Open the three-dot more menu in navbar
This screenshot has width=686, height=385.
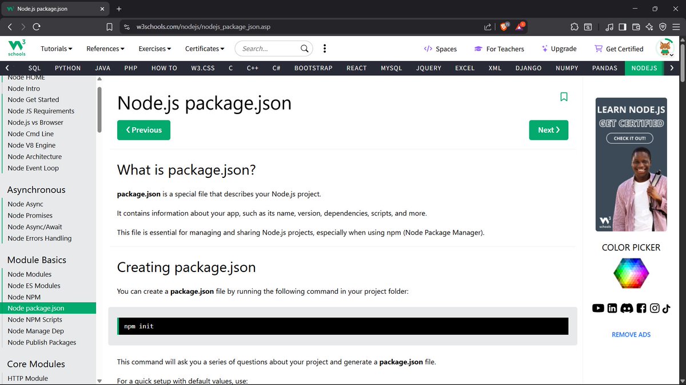point(325,48)
